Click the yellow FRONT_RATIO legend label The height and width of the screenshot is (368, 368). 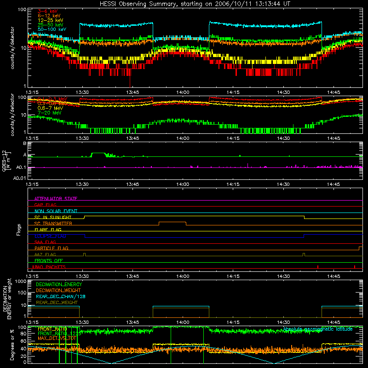[x=52, y=329]
